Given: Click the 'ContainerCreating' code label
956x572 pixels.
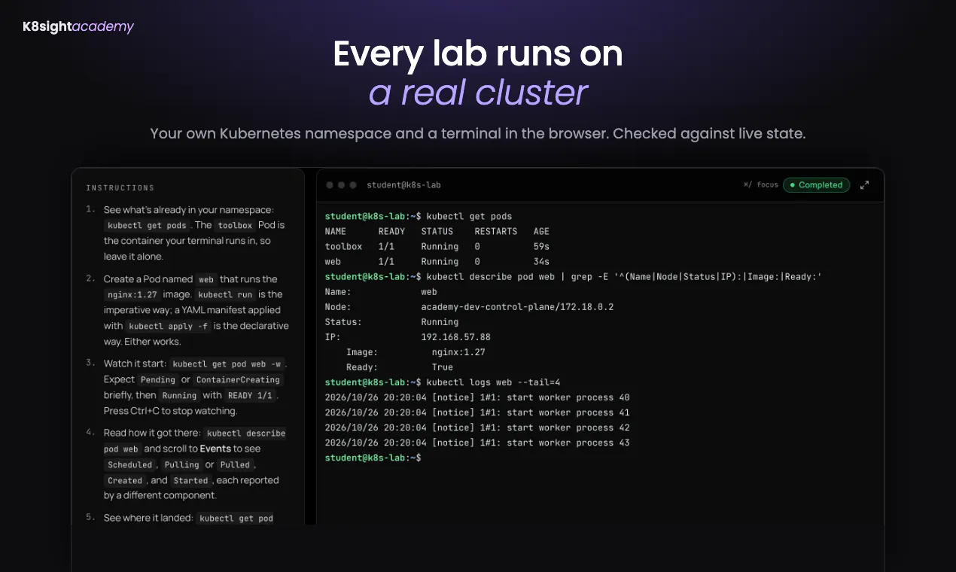Looking at the screenshot, I should (238, 380).
